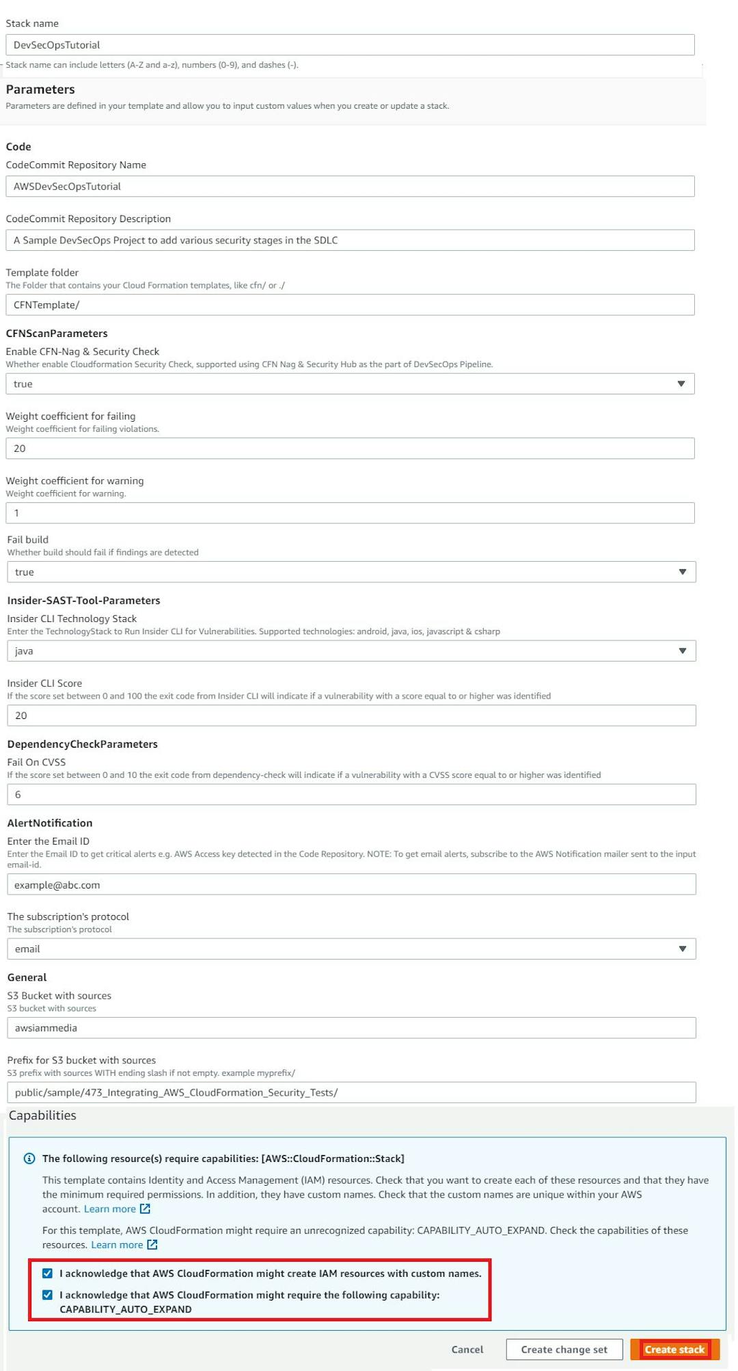Select the S3 Bucket with sources field
Image resolution: width=738 pixels, height=1371 pixels.
[x=350, y=1027]
